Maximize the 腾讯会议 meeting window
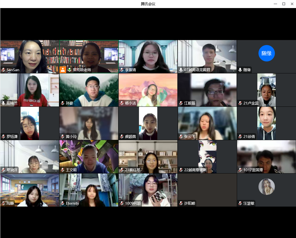 [283, 4]
